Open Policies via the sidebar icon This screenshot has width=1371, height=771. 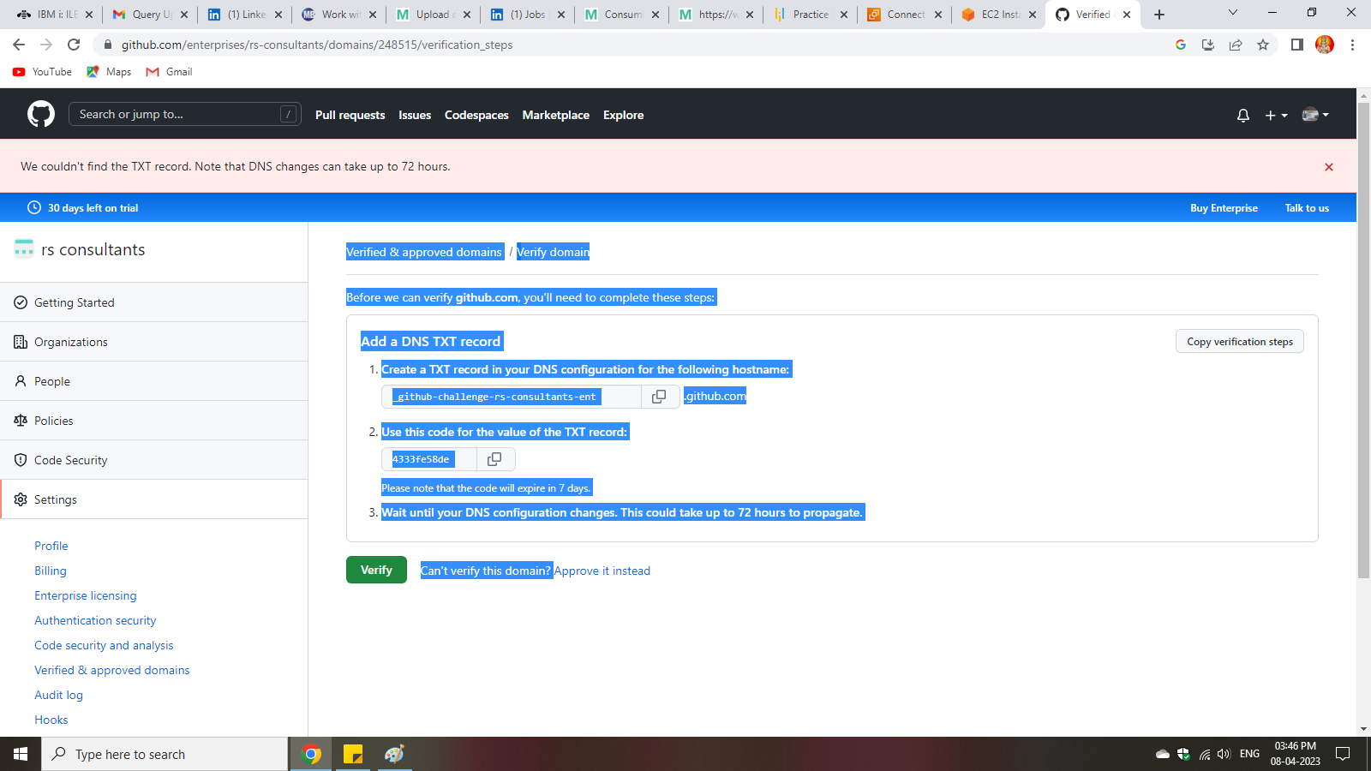pyautogui.click(x=21, y=420)
